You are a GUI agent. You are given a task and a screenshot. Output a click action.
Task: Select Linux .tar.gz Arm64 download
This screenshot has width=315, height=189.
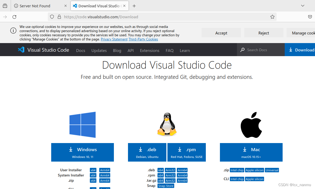tap(182, 181)
